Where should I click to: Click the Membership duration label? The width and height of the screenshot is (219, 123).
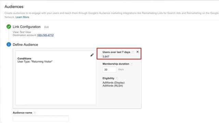click(116, 64)
